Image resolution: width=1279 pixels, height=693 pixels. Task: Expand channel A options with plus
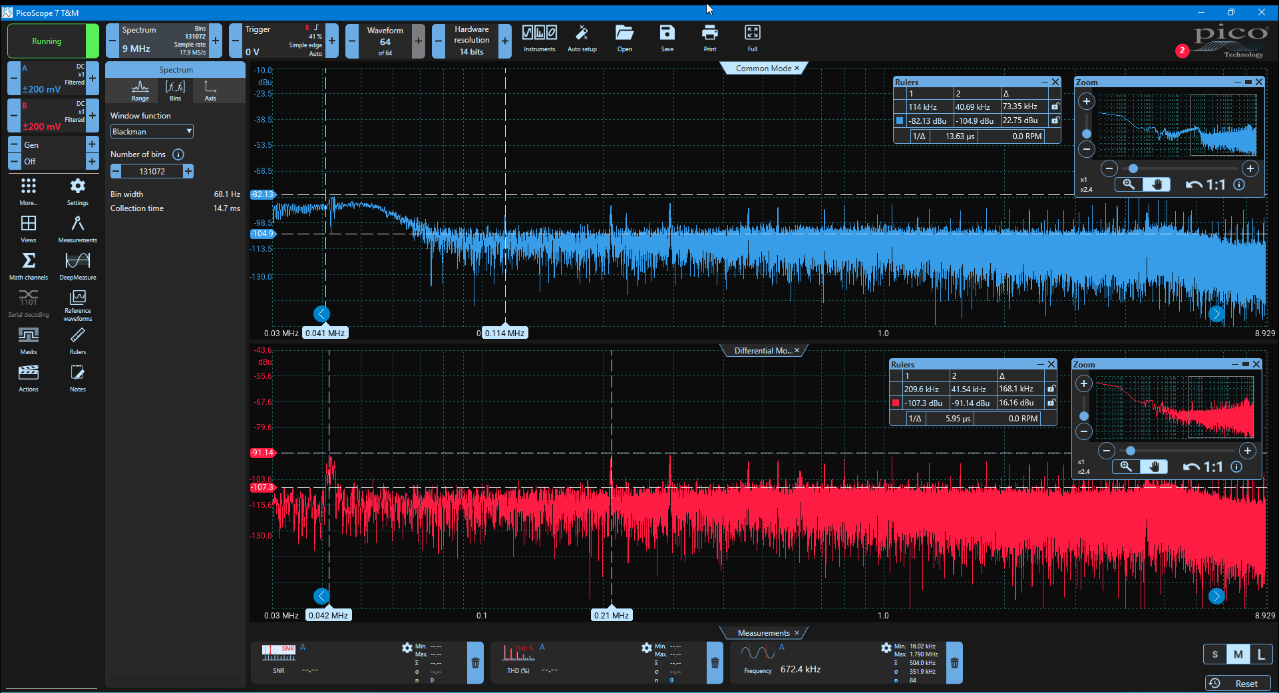[92, 79]
